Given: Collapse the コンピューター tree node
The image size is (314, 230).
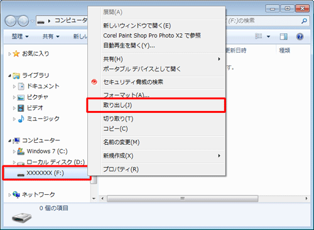Looking at the screenshot, I should pyautogui.click(x=9, y=141).
